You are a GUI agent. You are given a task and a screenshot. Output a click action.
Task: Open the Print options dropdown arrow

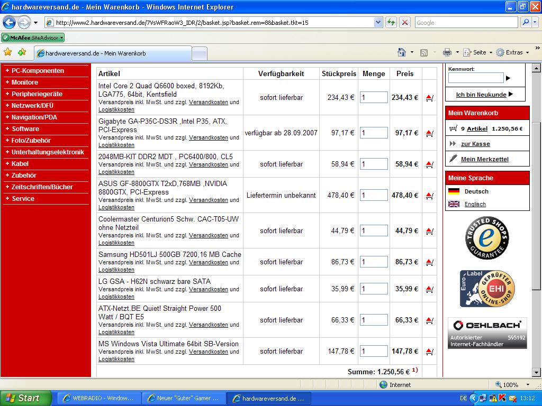(x=457, y=52)
